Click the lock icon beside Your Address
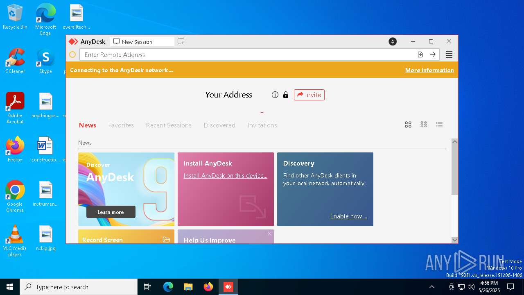The height and width of the screenshot is (295, 524). coord(286,95)
